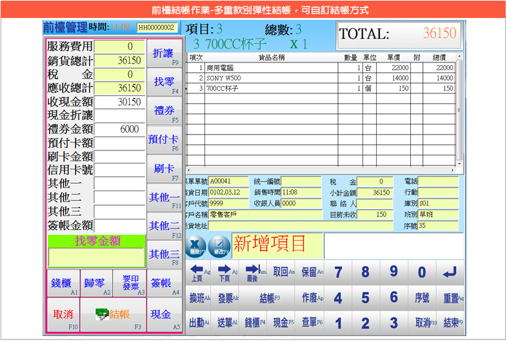The image size is (507, 342).
Task: Click the 找零 change button
Action: (x=164, y=82)
